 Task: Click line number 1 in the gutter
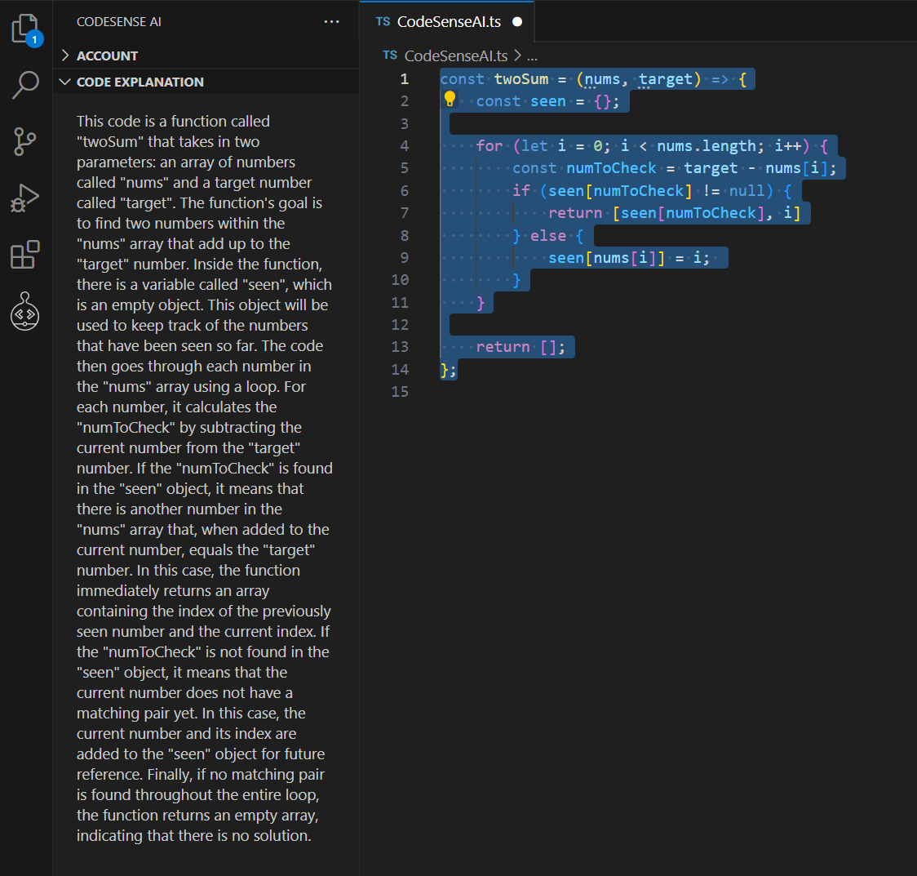click(404, 79)
